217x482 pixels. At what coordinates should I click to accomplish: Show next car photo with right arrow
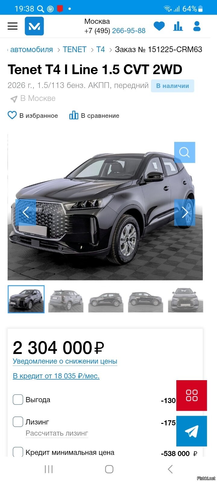(x=184, y=212)
